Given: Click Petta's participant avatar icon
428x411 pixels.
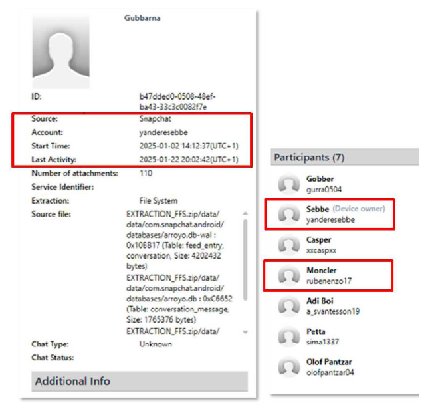Looking at the screenshot, I should pos(288,337).
